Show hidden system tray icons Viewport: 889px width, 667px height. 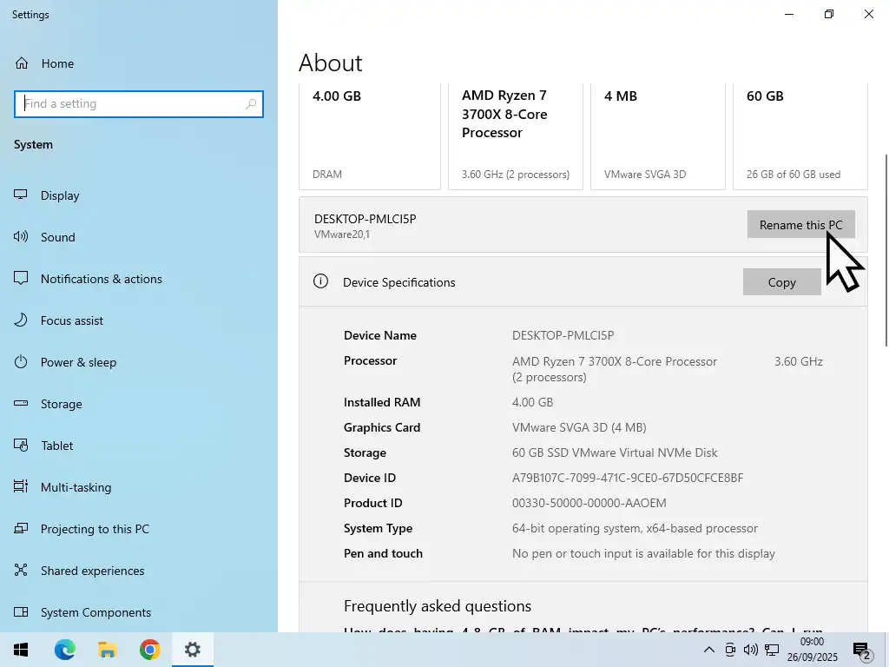click(x=708, y=650)
